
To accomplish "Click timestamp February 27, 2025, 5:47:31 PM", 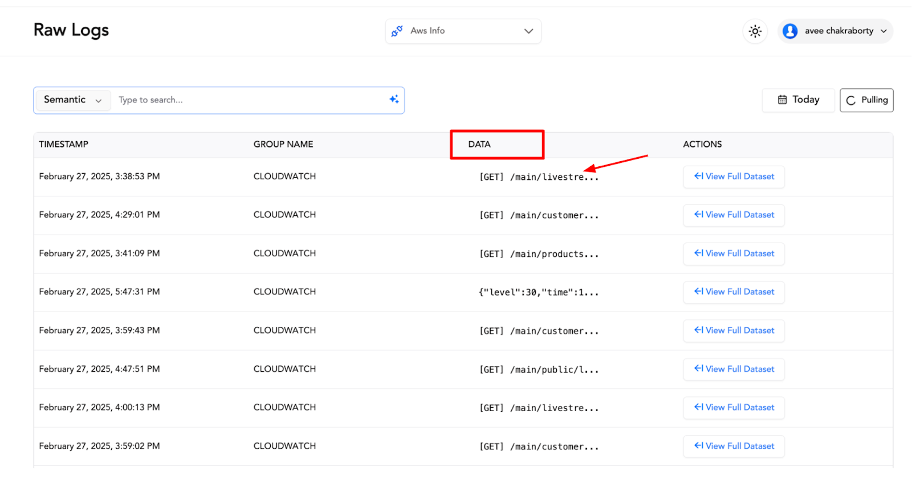I will (x=99, y=292).
